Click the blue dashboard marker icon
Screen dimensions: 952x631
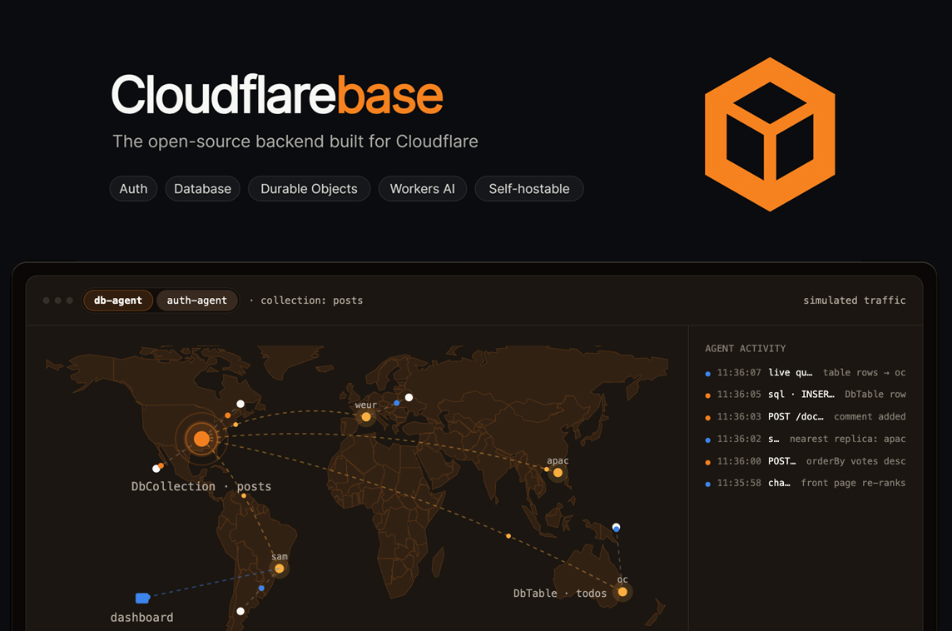click(x=142, y=599)
